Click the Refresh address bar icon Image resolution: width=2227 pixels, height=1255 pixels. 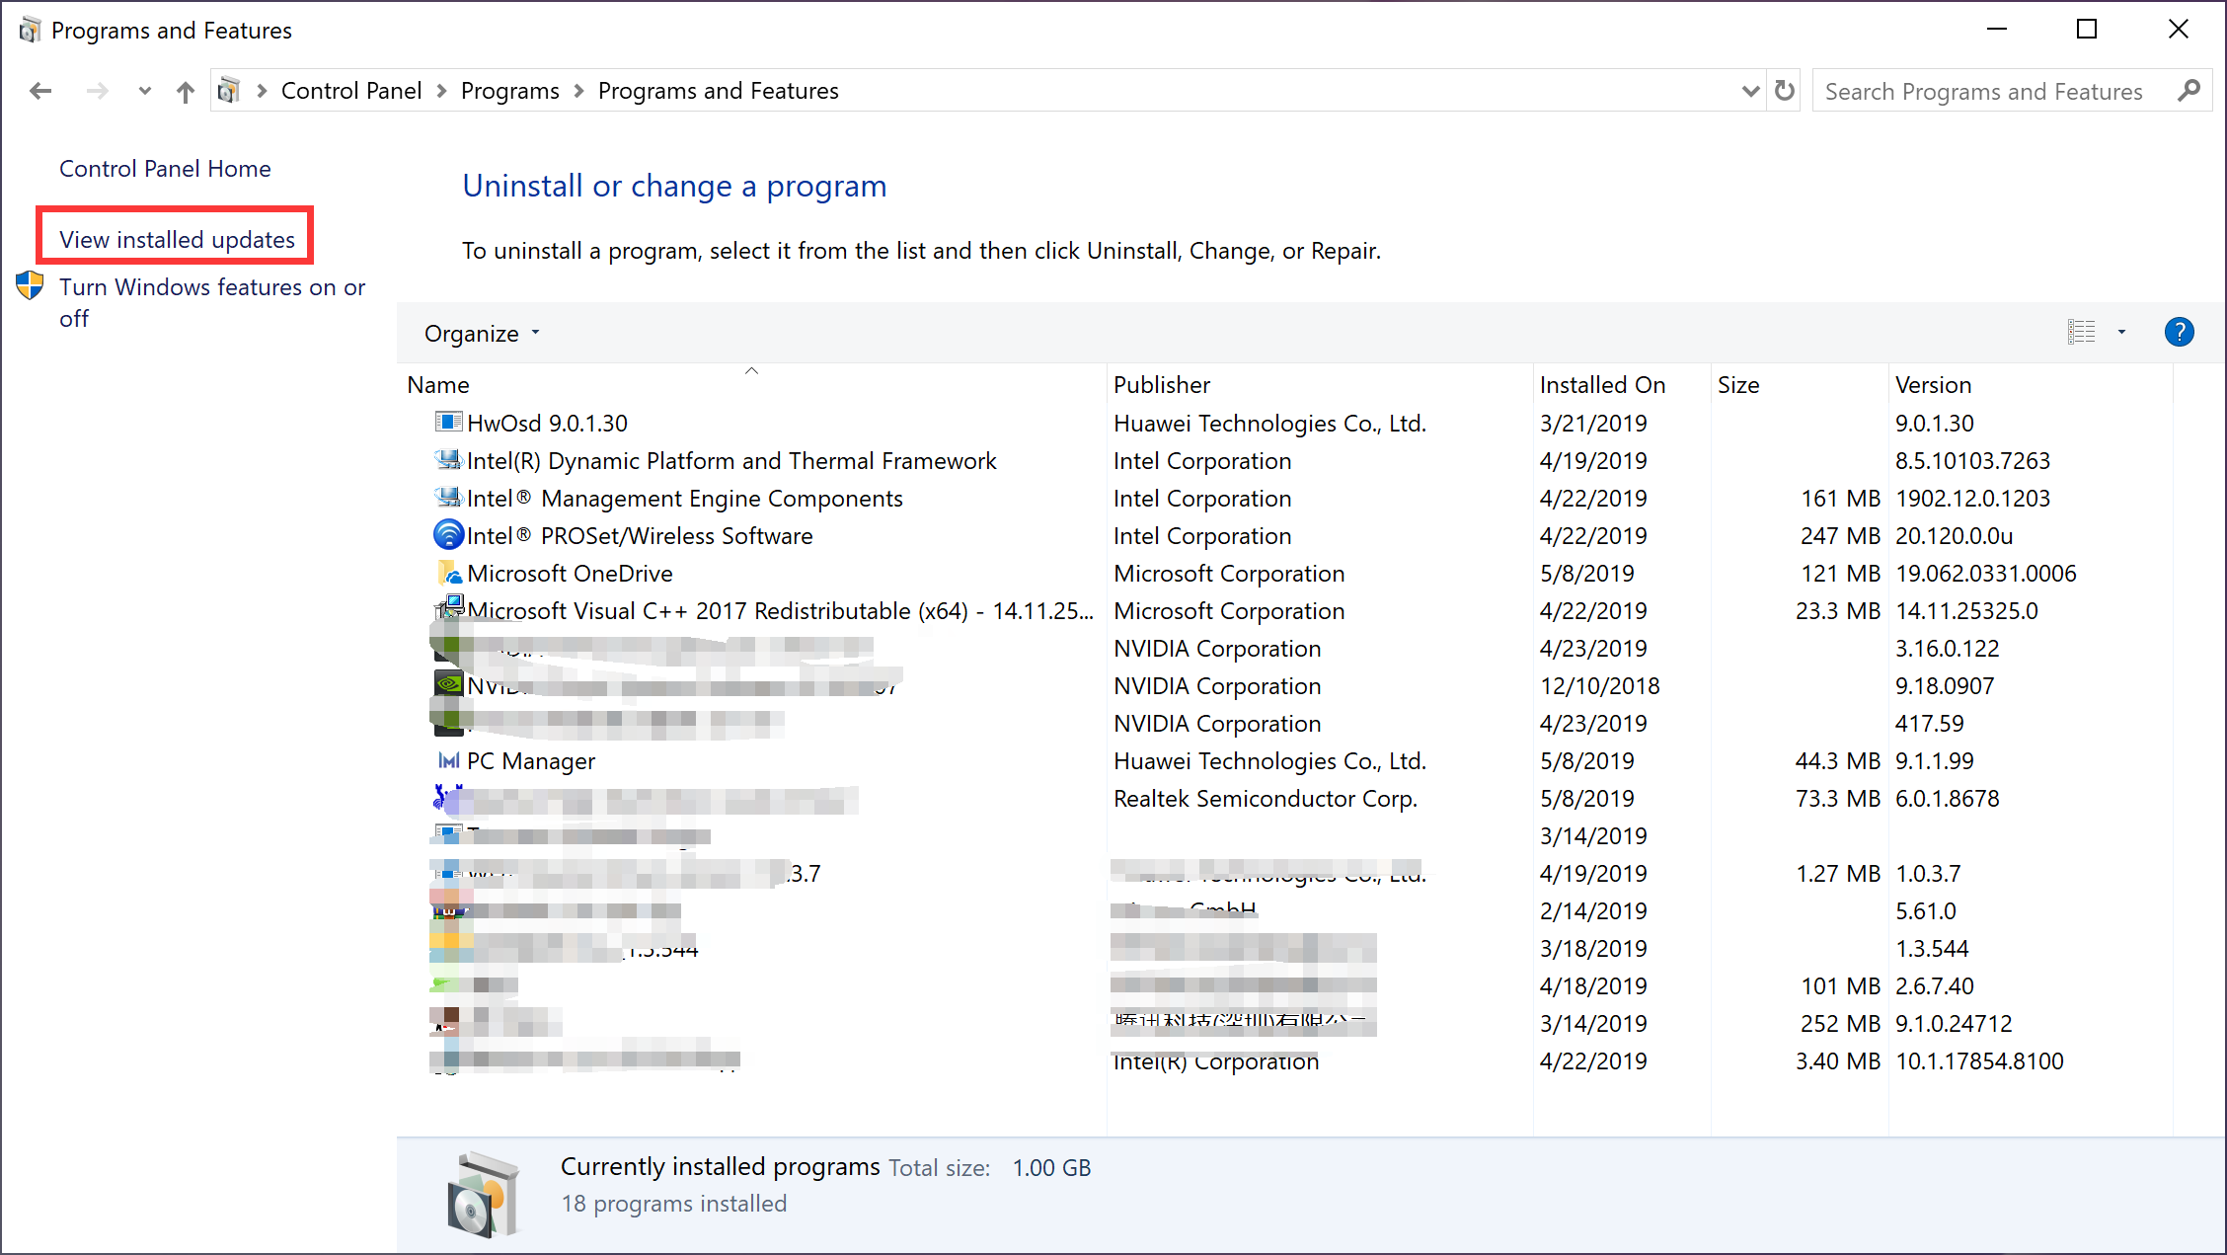click(x=1784, y=91)
